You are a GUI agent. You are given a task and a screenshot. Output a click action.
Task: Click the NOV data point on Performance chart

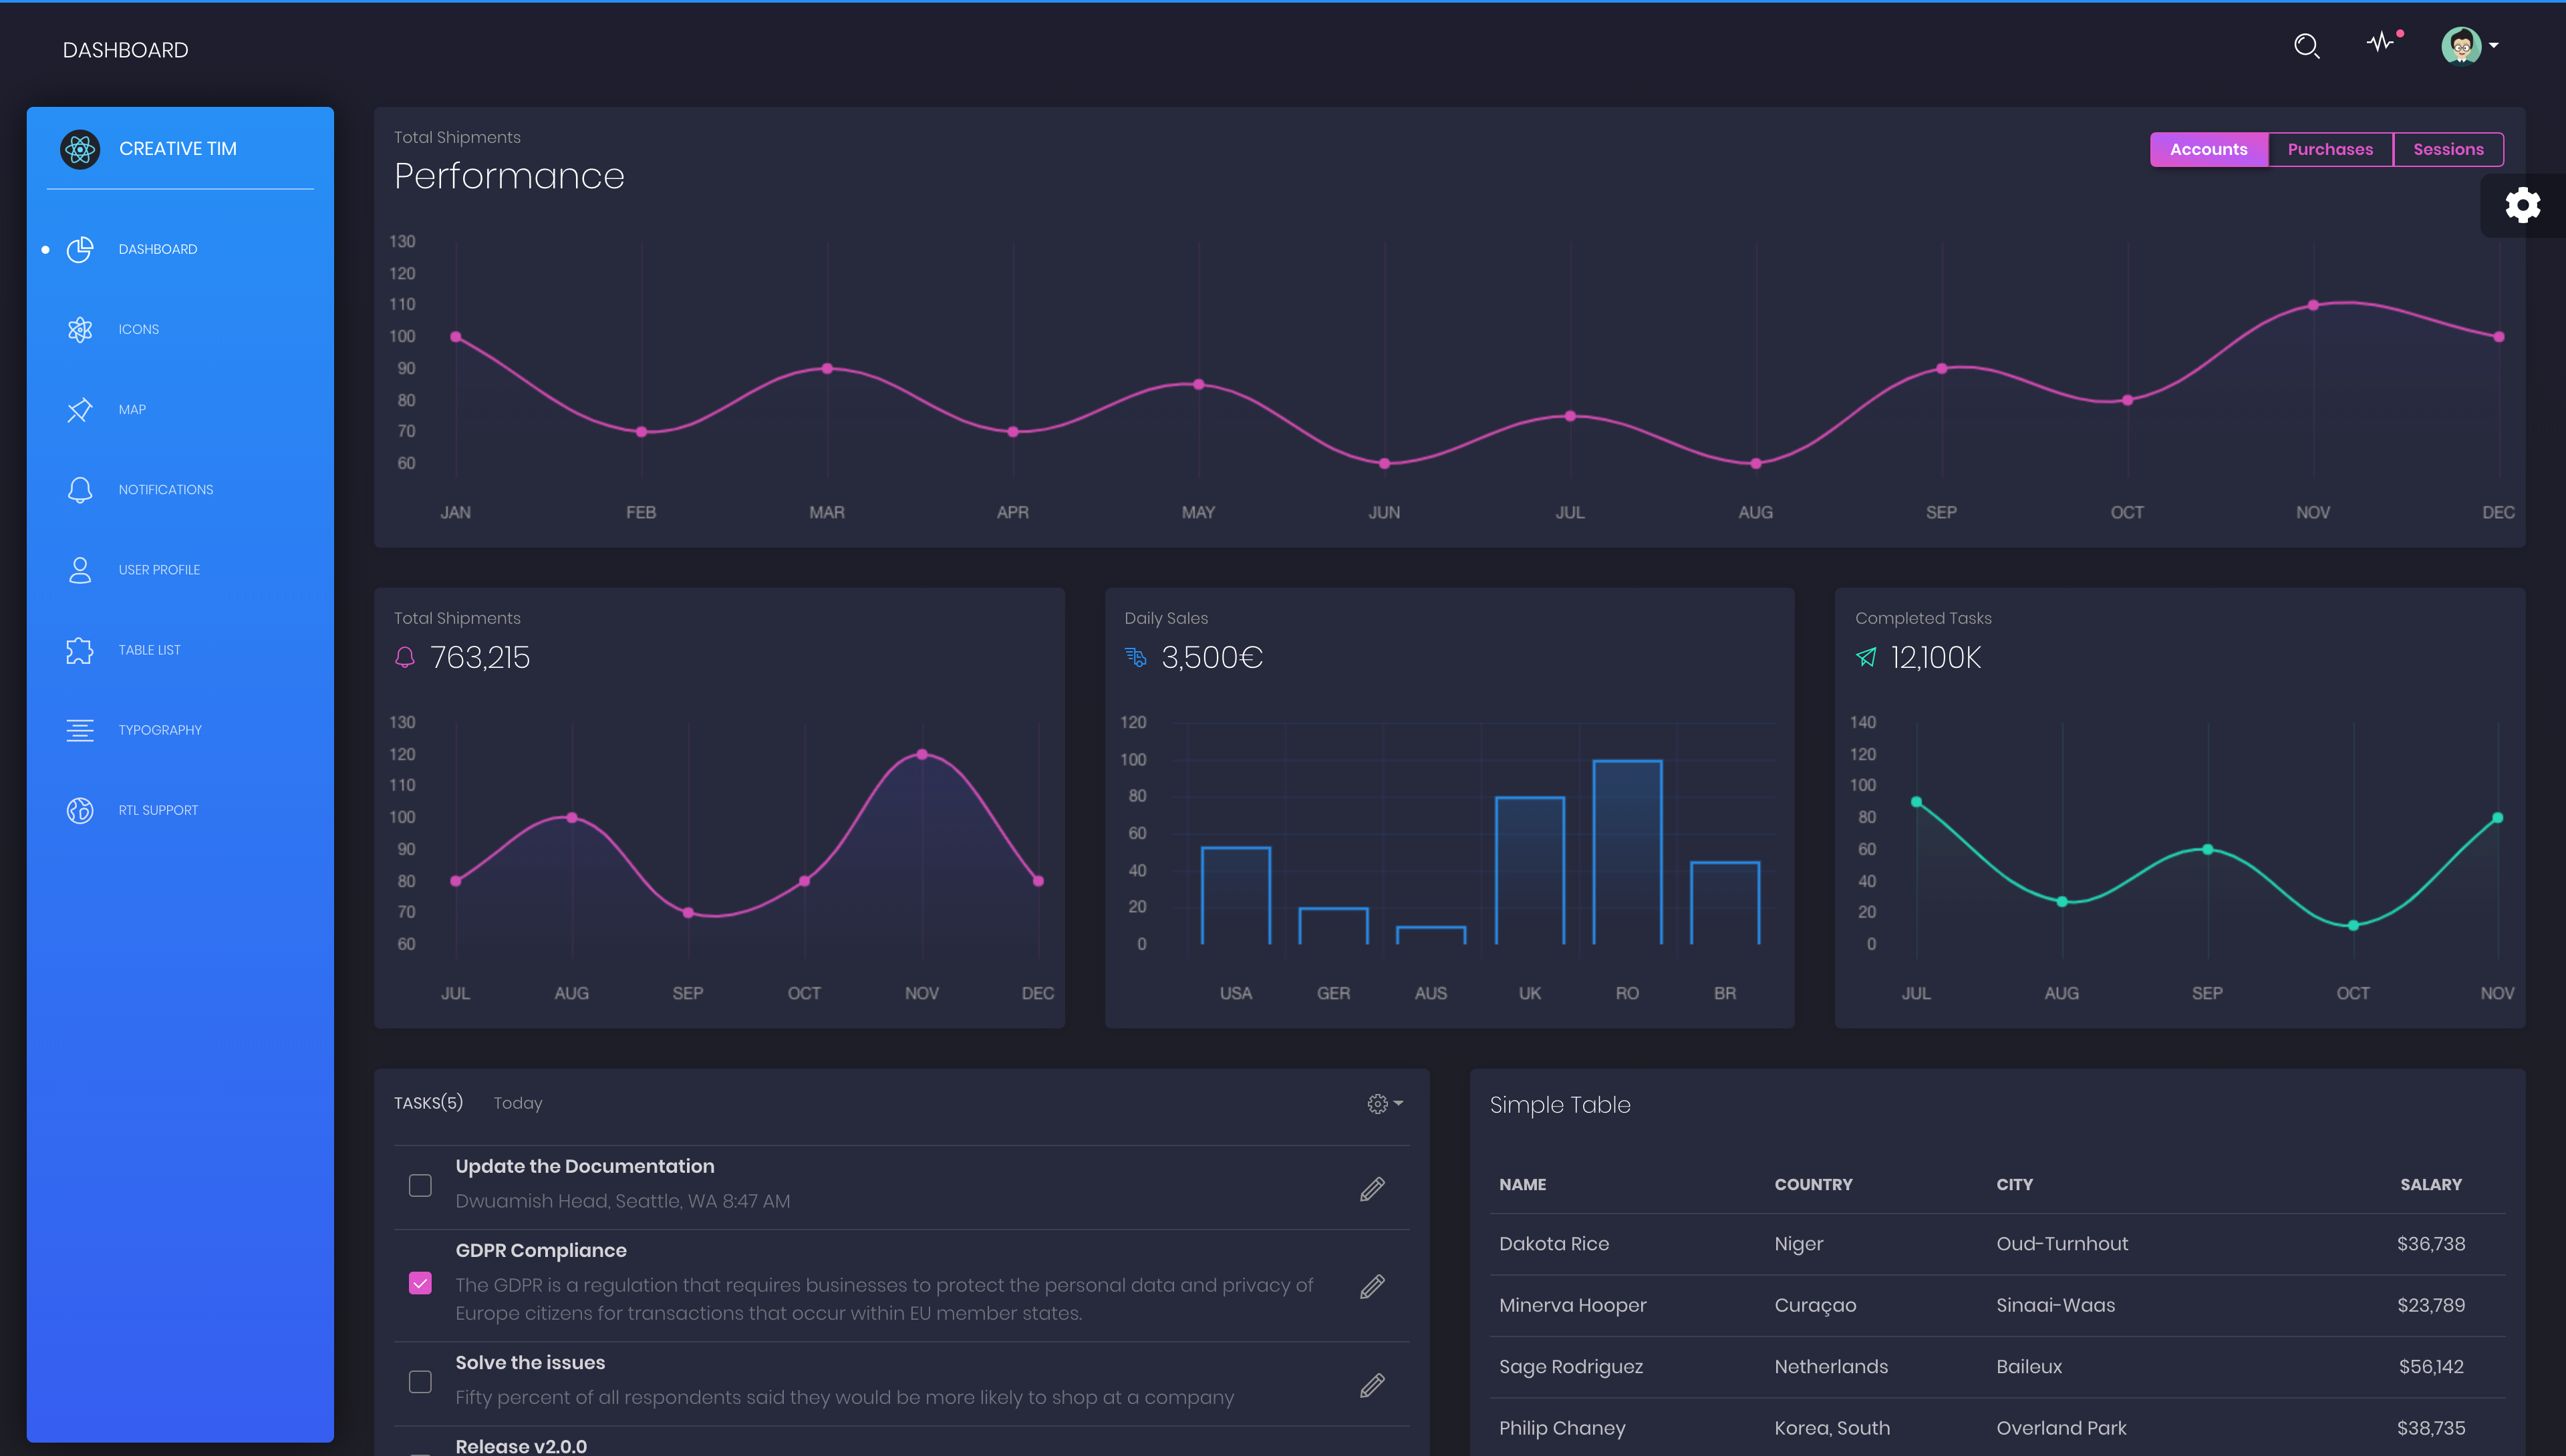coord(2312,305)
